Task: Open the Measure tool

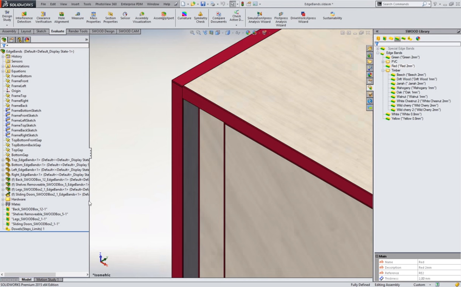Action: tap(77, 16)
